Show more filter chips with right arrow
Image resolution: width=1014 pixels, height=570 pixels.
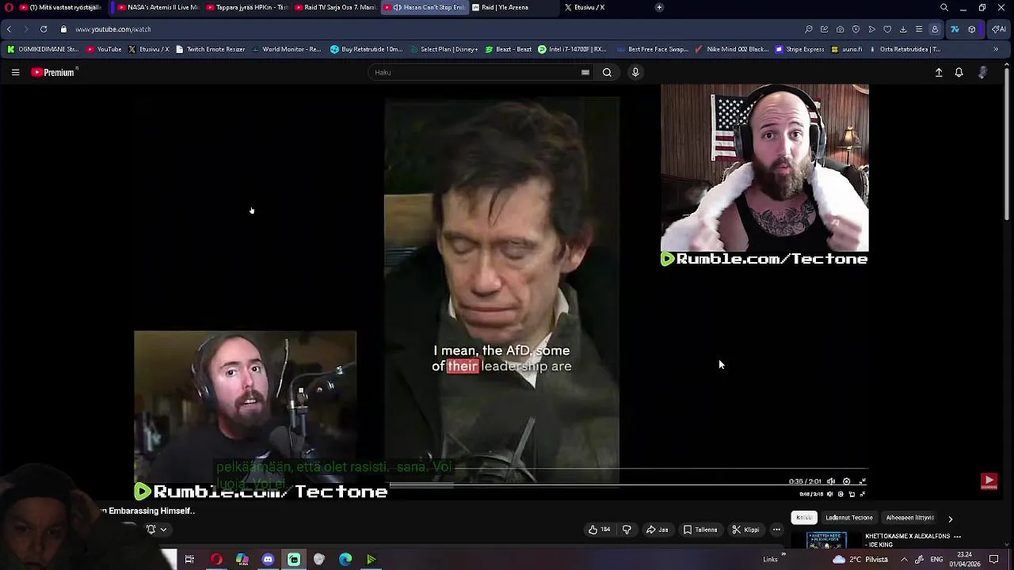[950, 519]
